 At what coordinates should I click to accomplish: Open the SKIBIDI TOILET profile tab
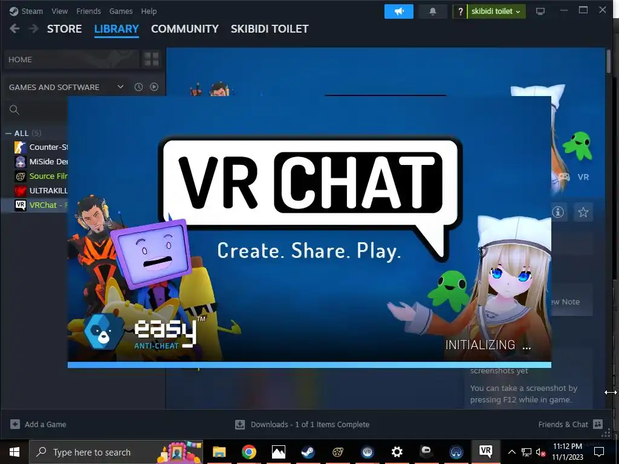[x=270, y=29]
